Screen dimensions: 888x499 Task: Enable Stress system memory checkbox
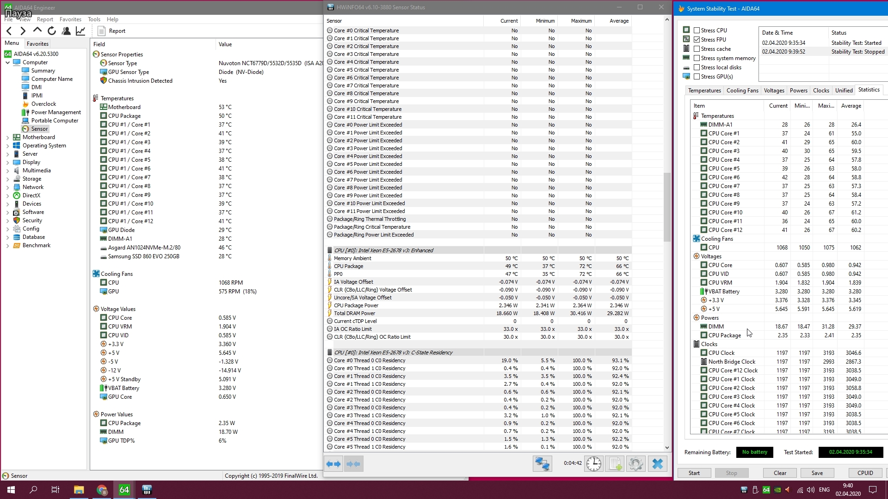[697, 58]
